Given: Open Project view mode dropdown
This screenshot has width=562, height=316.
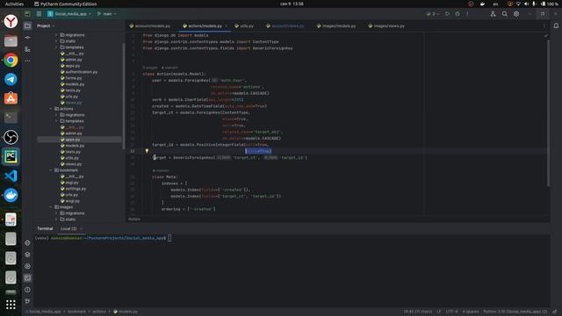Looking at the screenshot, I should tap(46, 25).
